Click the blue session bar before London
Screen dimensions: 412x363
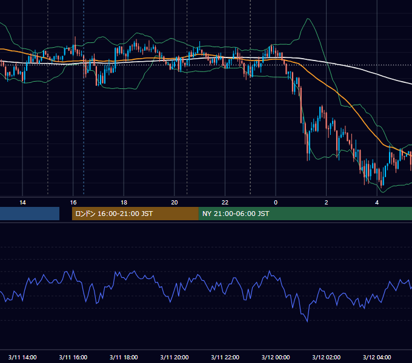click(x=30, y=214)
